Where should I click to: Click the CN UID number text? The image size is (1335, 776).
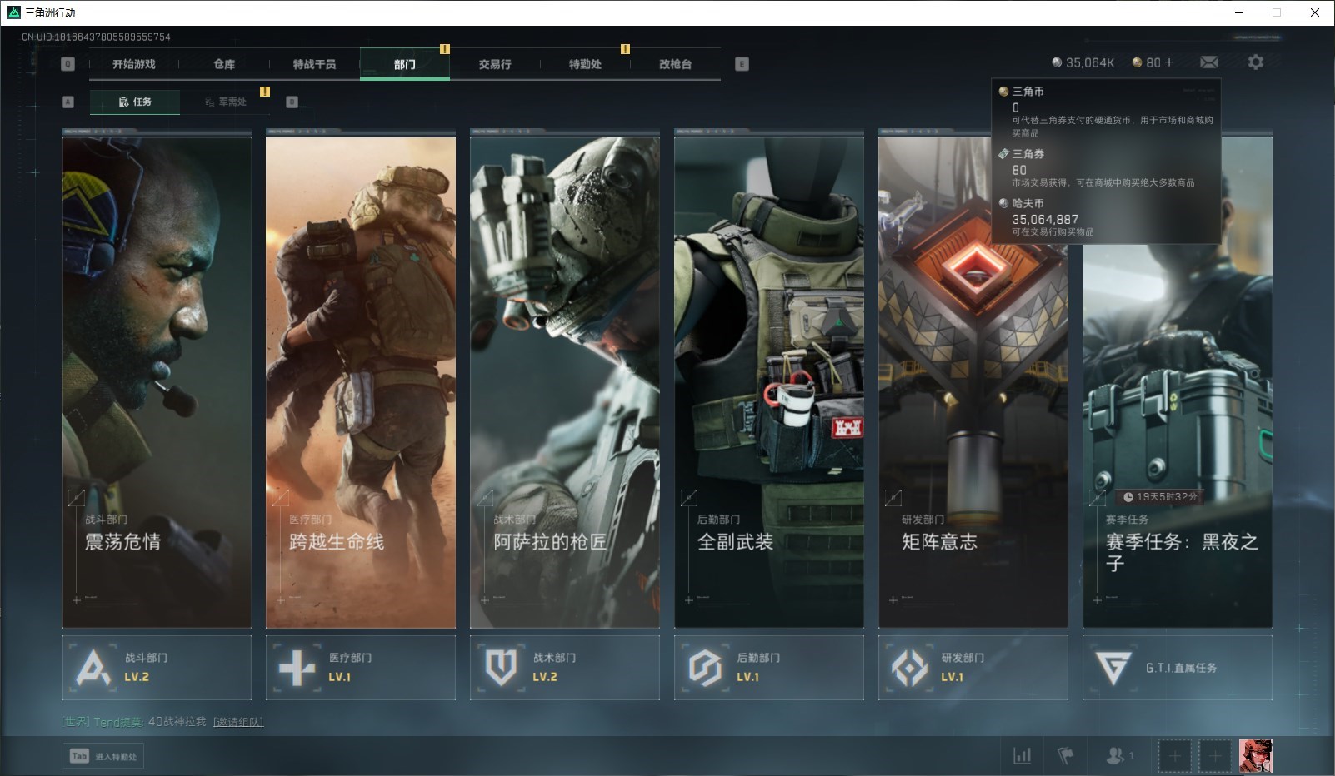[x=96, y=37]
